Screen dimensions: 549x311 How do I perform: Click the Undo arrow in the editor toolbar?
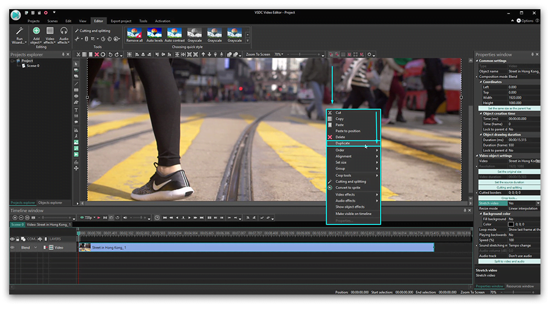[x=110, y=54]
